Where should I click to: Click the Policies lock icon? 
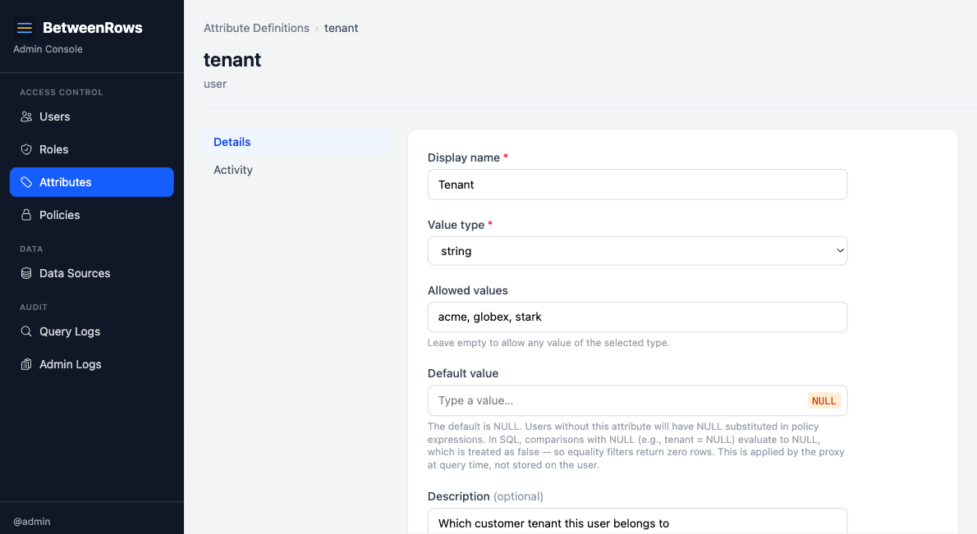(x=26, y=215)
